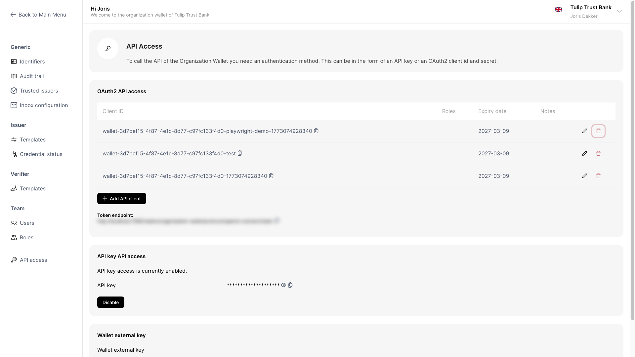Open Credential status under Issuer

pyautogui.click(x=41, y=154)
